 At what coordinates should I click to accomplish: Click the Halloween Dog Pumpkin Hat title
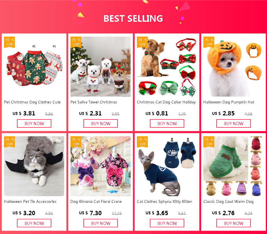click(x=229, y=102)
